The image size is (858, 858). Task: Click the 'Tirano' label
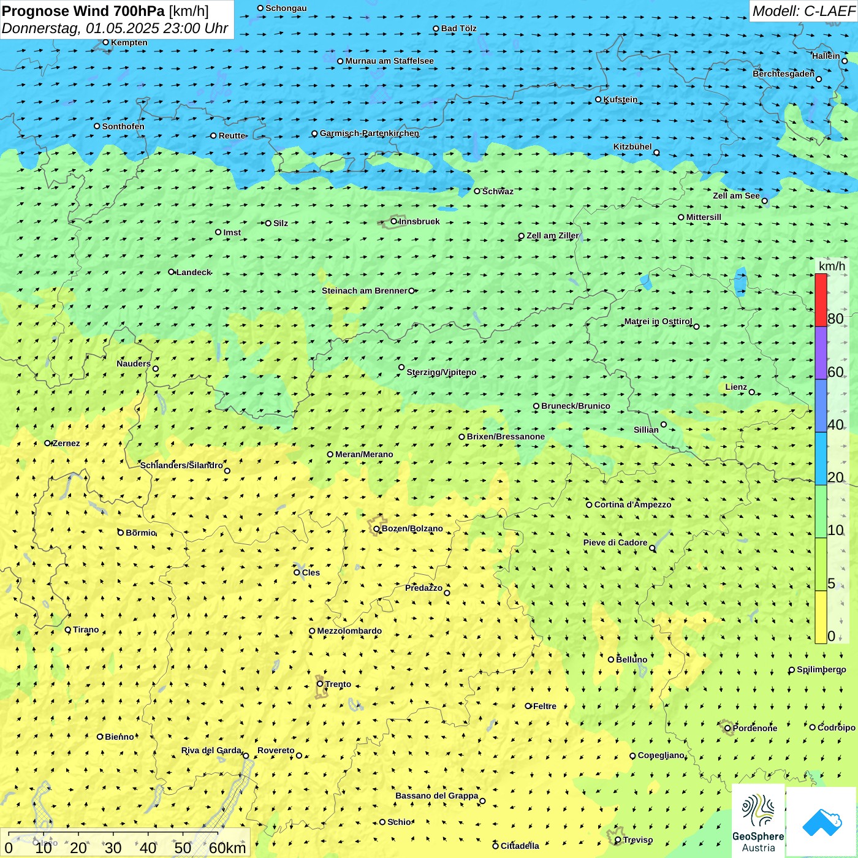click(86, 629)
